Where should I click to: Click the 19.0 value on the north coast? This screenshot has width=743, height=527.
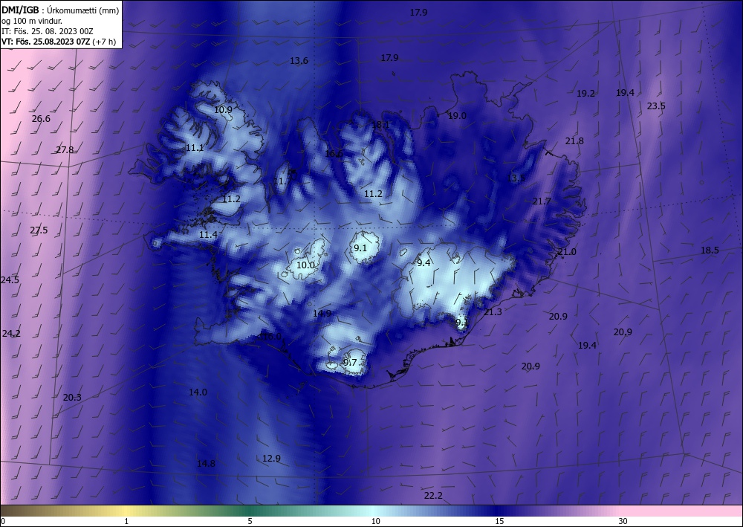457,116
